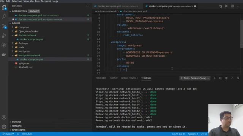This screenshot has width=243, height=136.
Task: Close the terminal panel
Action: pyautogui.click(x=238, y=78)
